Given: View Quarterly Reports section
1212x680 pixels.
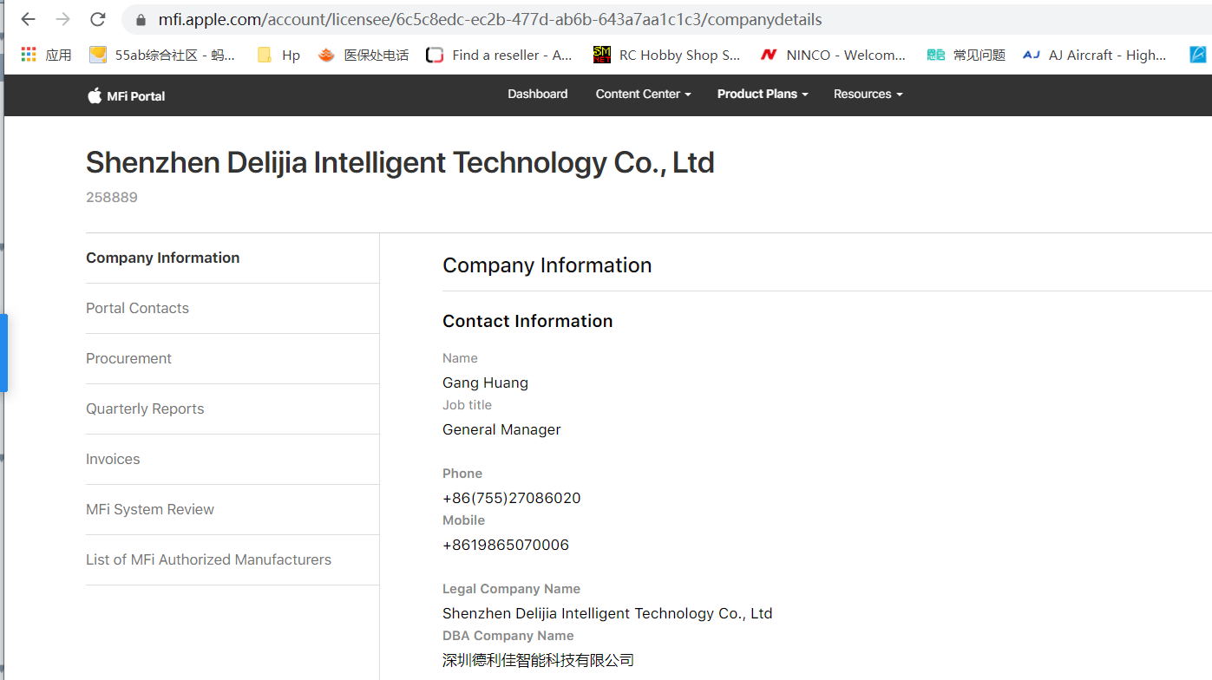Looking at the screenshot, I should (145, 409).
